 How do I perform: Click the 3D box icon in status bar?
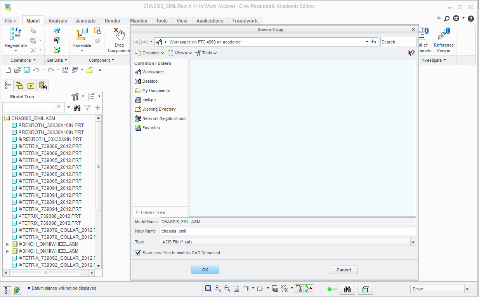click(x=365, y=289)
